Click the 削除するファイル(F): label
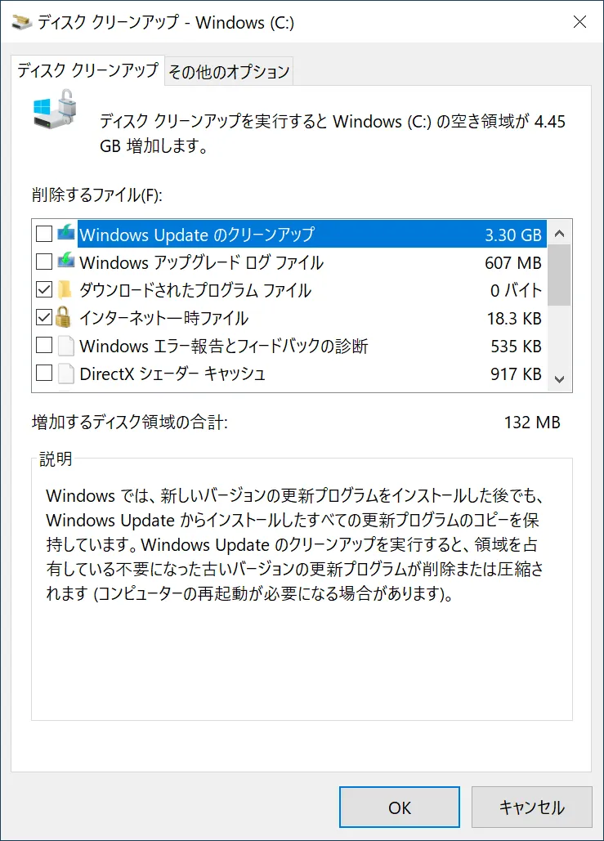 coord(96,195)
